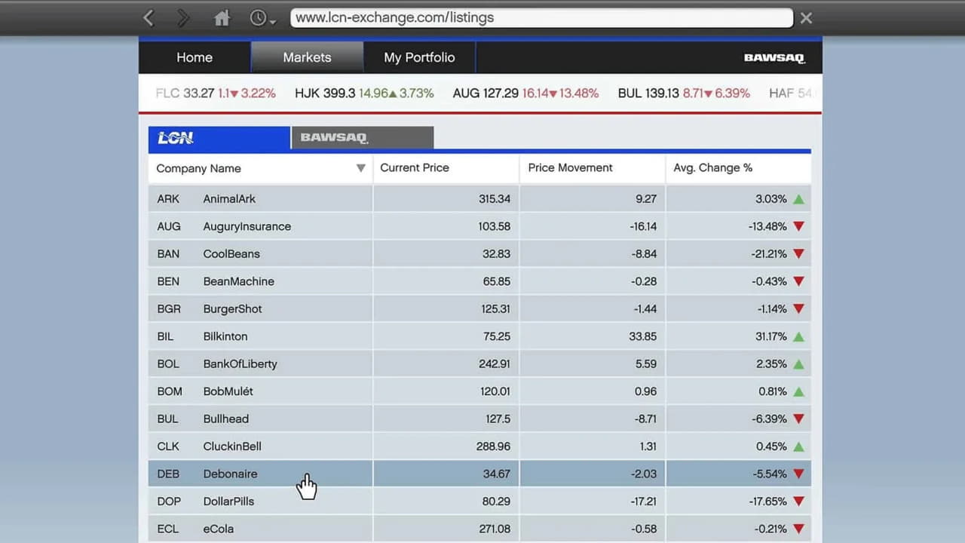
Task: Sort listings using Company Name dropdown arrow
Action: pyautogui.click(x=360, y=168)
